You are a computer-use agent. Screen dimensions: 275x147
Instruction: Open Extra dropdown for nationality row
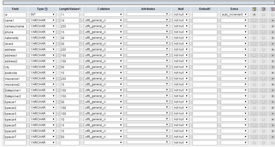234,38
